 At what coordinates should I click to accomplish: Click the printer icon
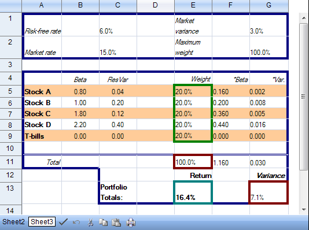(131, 222)
